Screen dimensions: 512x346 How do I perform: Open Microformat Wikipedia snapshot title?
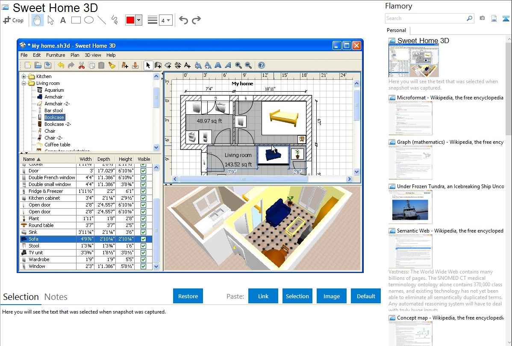(x=450, y=98)
